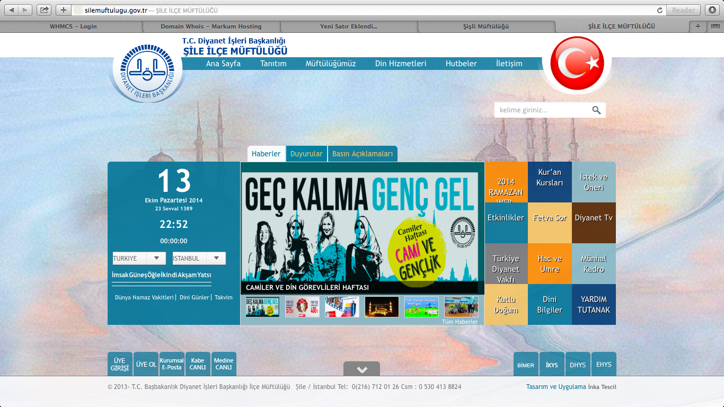Open the Hutbeler menu item
The height and width of the screenshot is (407, 724).
point(461,64)
